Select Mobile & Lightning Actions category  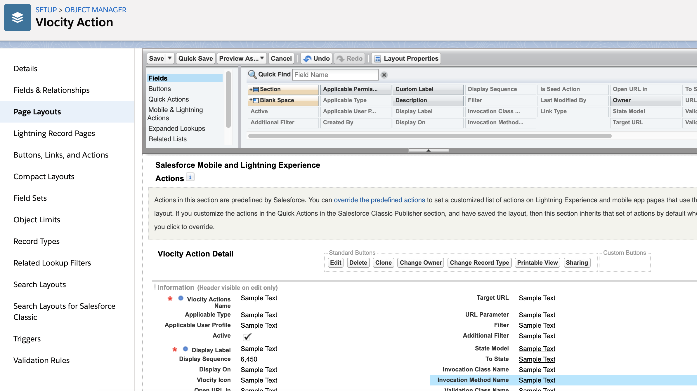click(175, 114)
